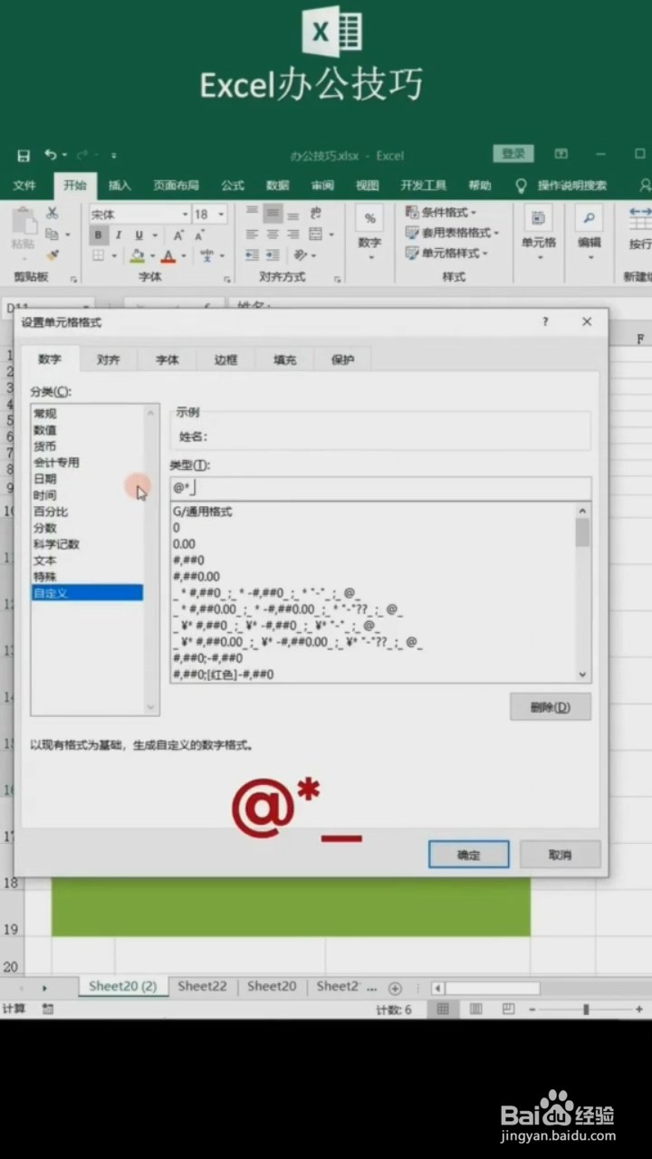Decrease indent in alignment group
Image resolution: width=652 pixels, height=1159 pixels.
[252, 256]
